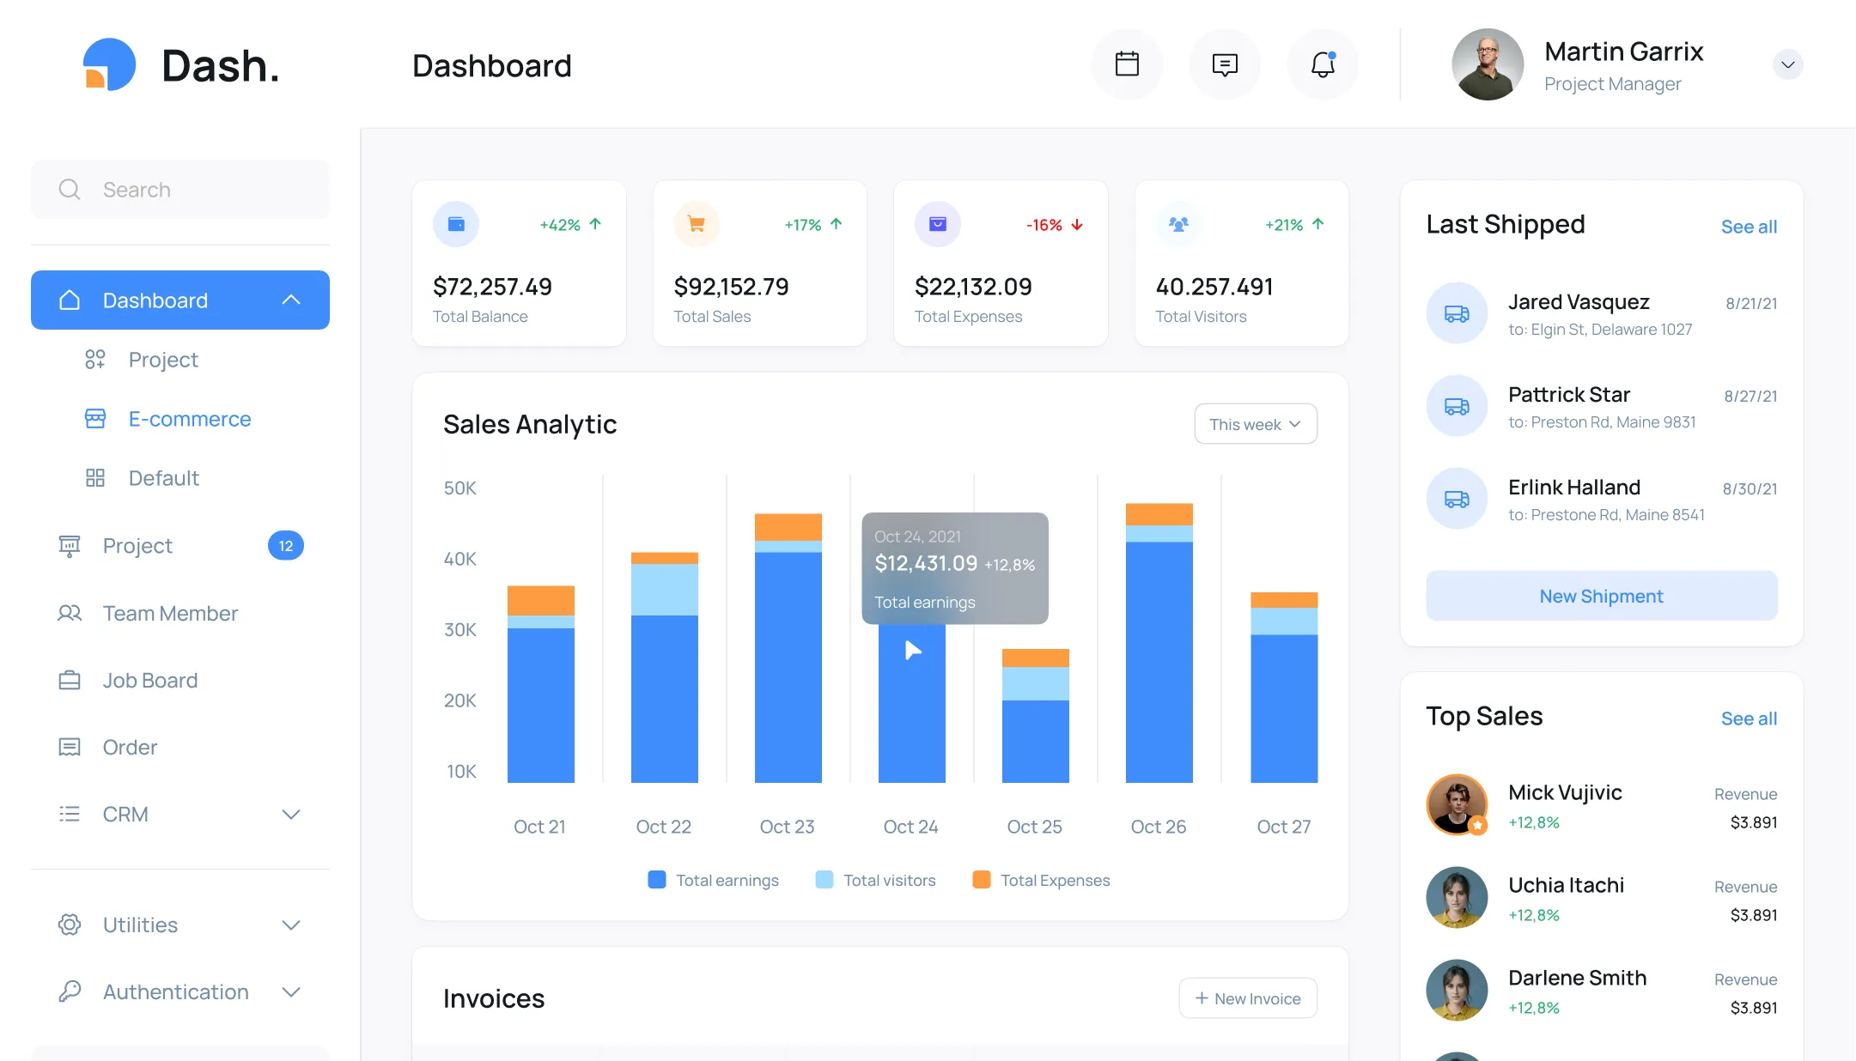This screenshot has height=1061, width=1856.
Task: Click the E-commerce store icon
Action: tap(95, 418)
